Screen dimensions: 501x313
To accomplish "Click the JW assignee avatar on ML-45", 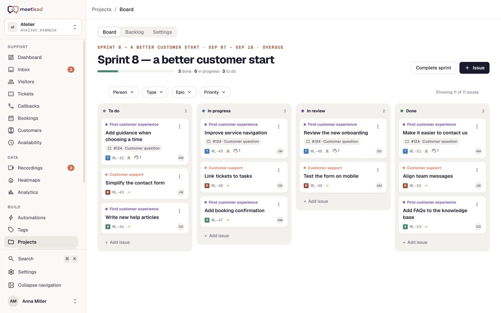I will pos(280,151).
